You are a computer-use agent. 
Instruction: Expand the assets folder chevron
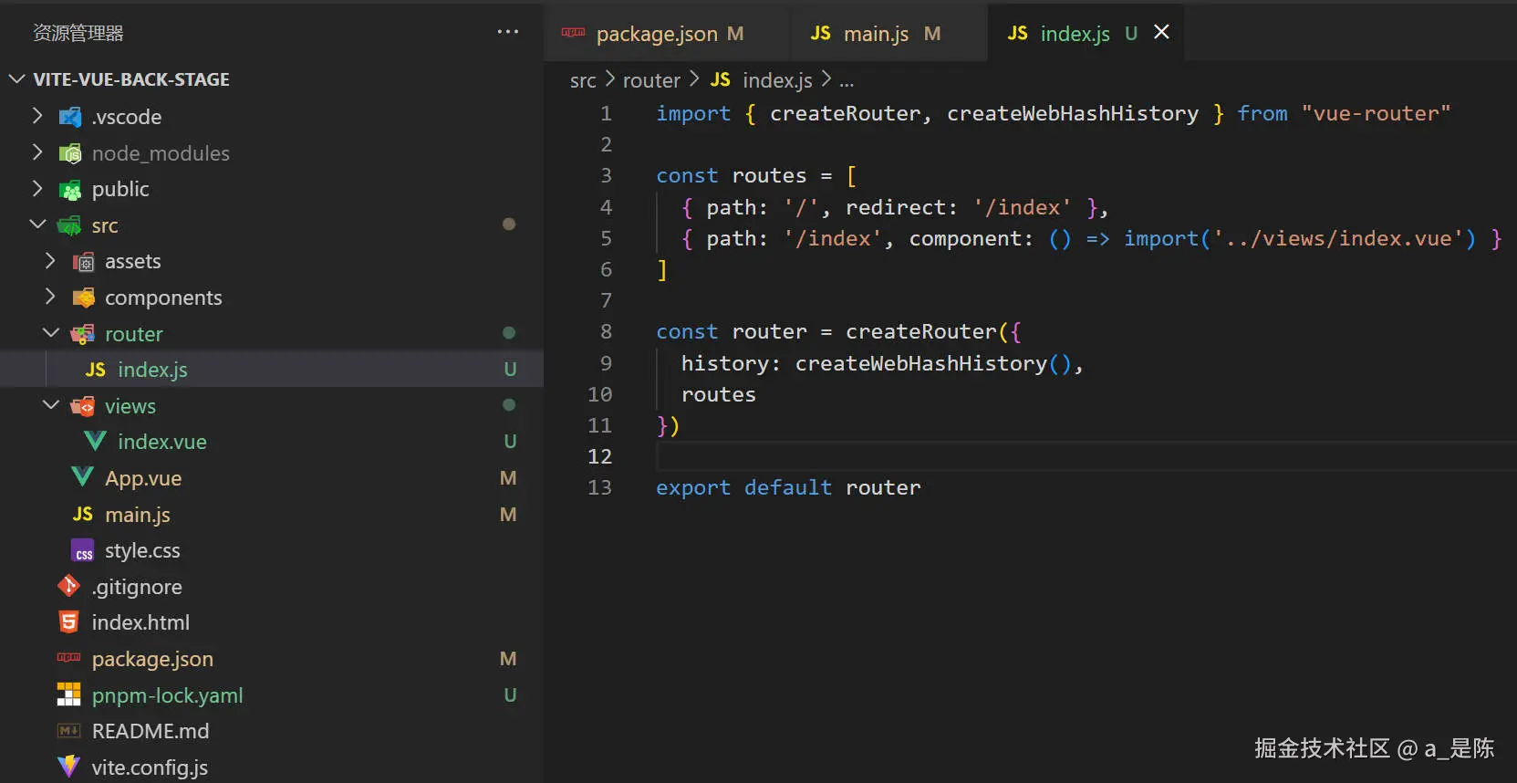(x=50, y=261)
